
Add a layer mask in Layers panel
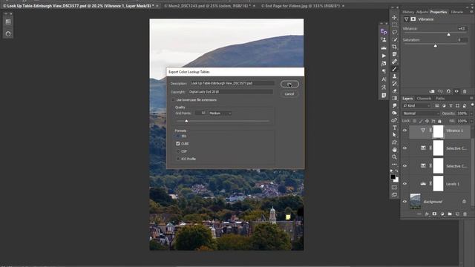click(434, 214)
